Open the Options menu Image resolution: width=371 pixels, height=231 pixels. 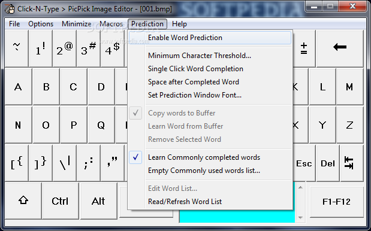point(41,24)
